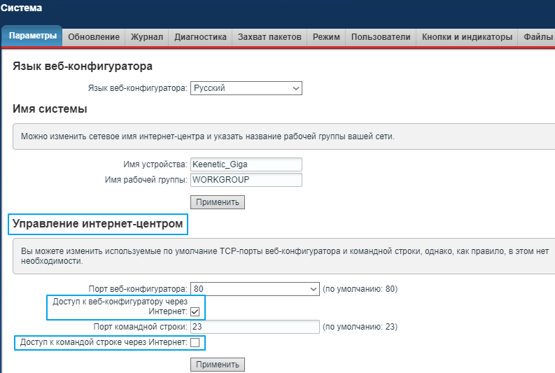
Task: Open the Кнопки и индикаторы tab
Action: 468,37
